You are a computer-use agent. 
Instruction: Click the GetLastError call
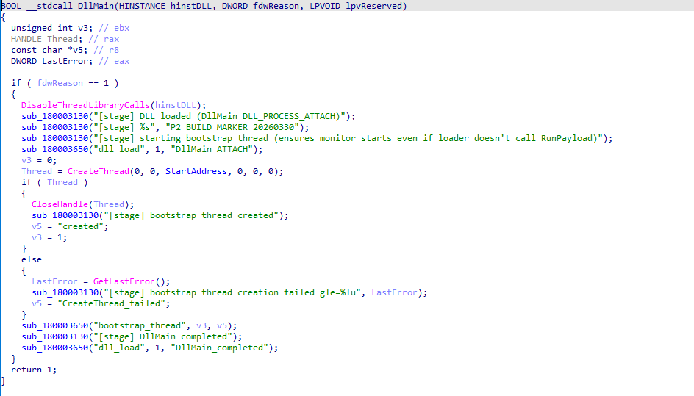(124, 281)
